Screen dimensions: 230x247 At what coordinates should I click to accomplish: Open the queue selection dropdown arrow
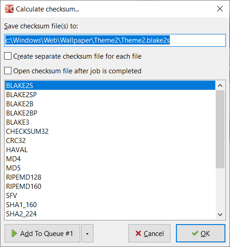[87, 233]
